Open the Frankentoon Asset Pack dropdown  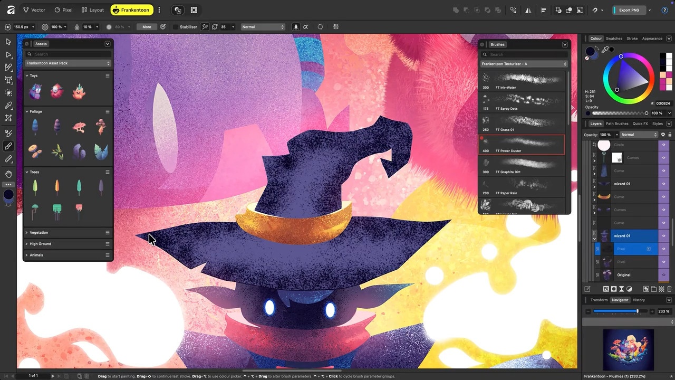click(68, 63)
